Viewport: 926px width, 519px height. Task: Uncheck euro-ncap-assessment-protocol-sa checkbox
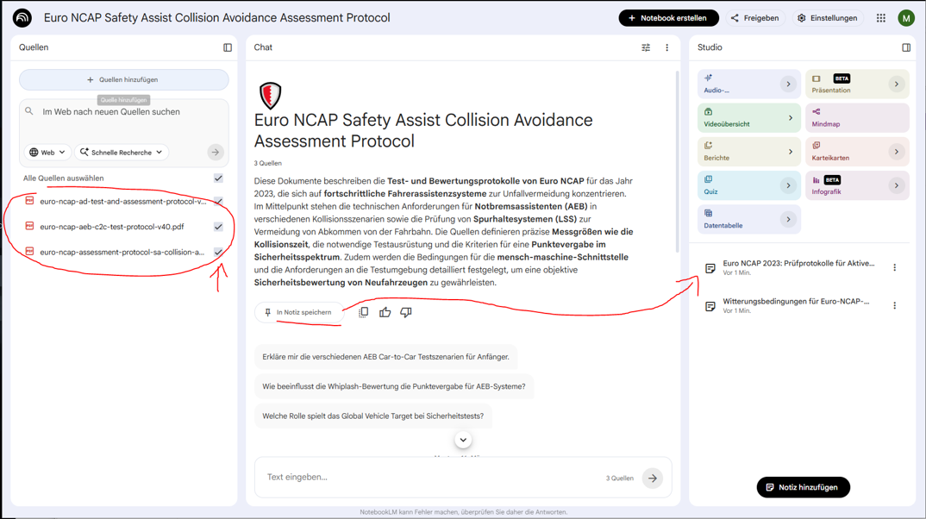218,252
